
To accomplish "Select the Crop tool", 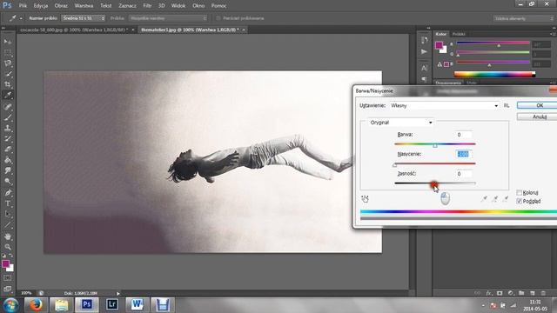I will 8,84.
